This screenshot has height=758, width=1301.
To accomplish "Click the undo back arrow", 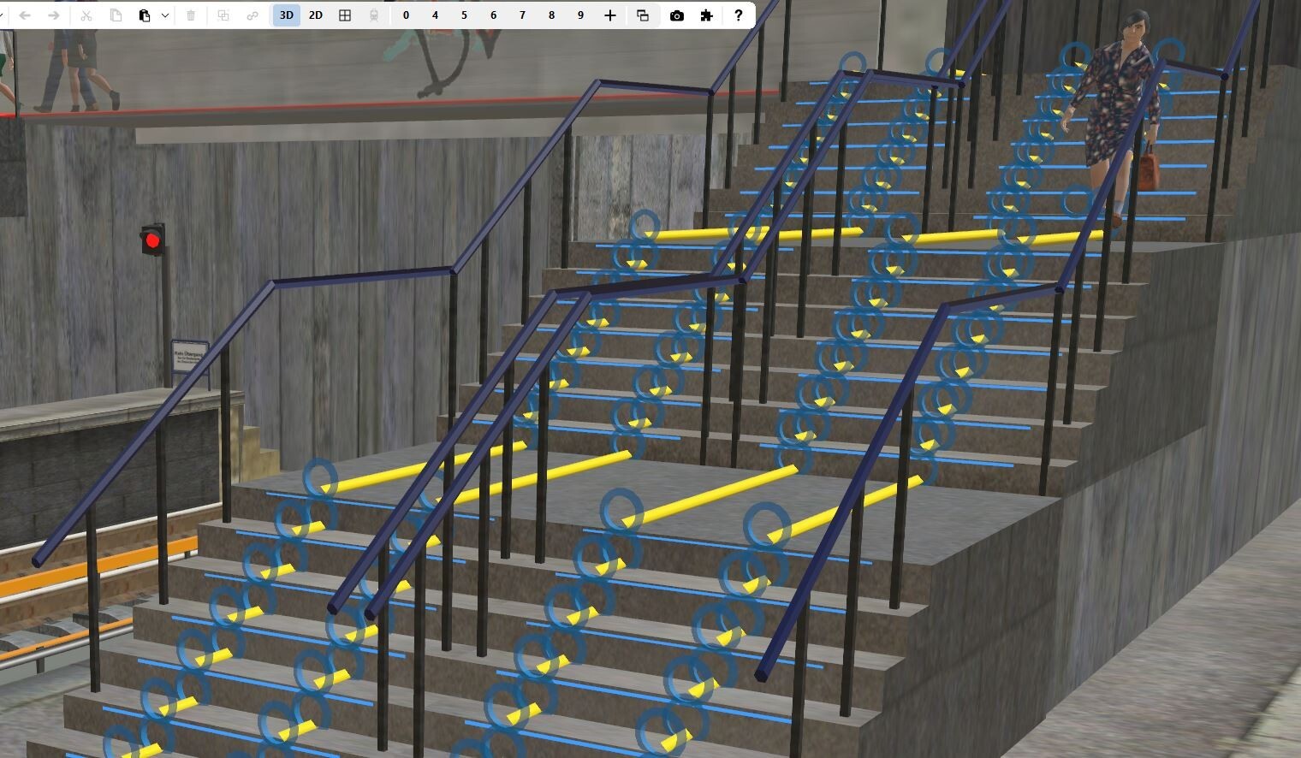I will pos(25,15).
